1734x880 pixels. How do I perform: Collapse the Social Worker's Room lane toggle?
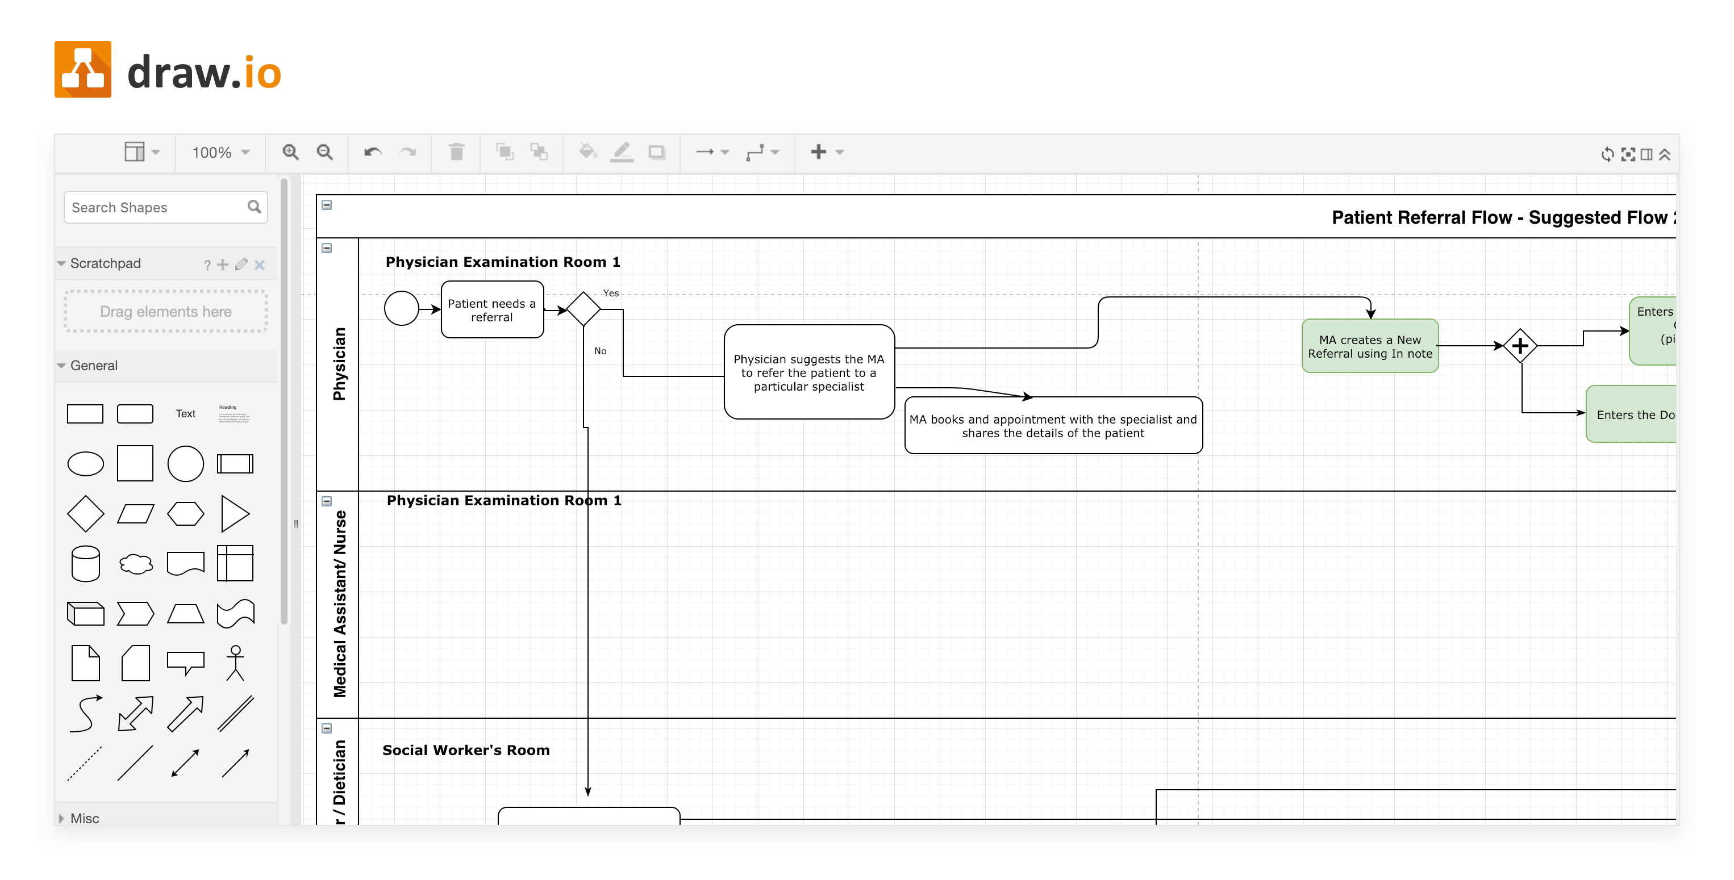coord(327,728)
